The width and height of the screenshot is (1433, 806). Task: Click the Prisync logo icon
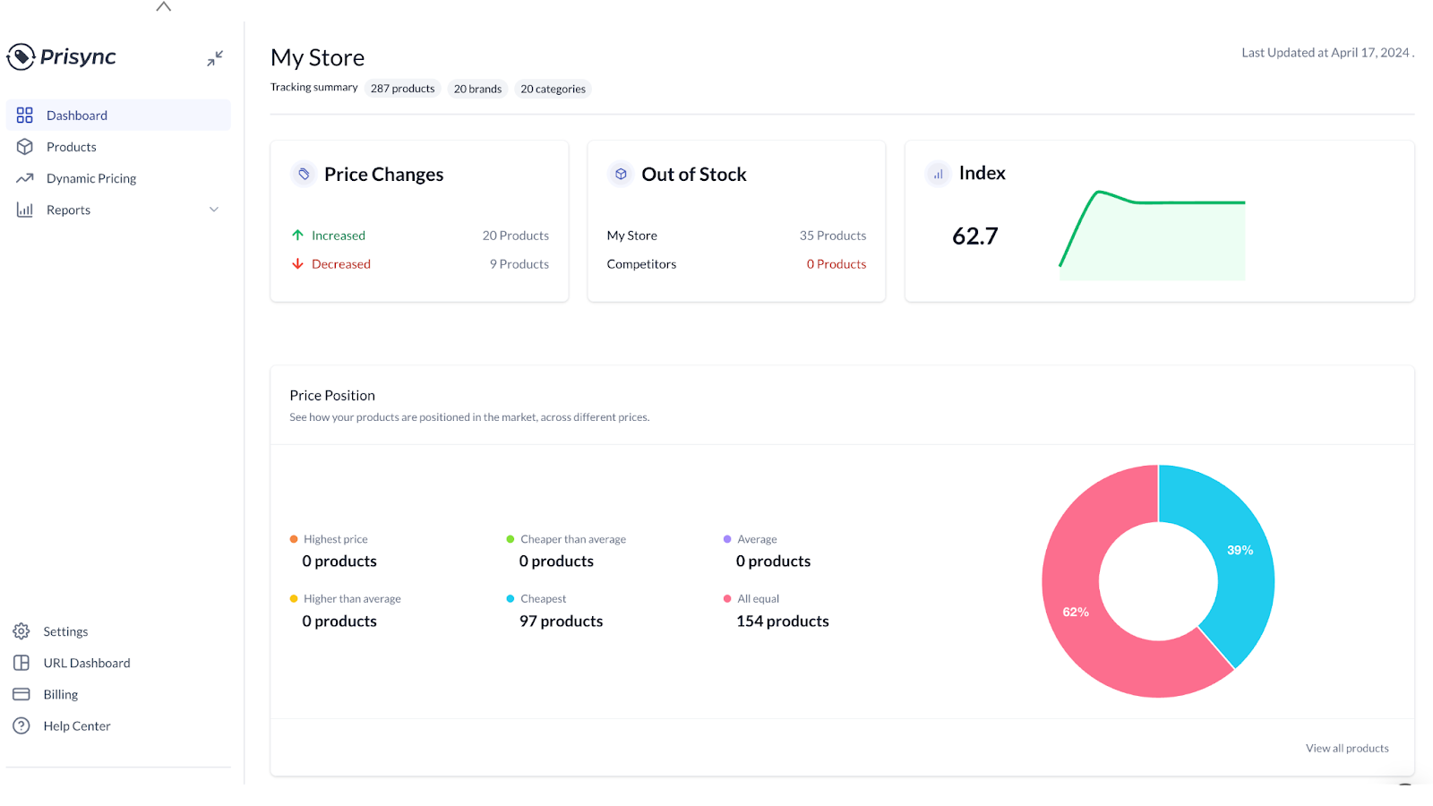[21, 57]
